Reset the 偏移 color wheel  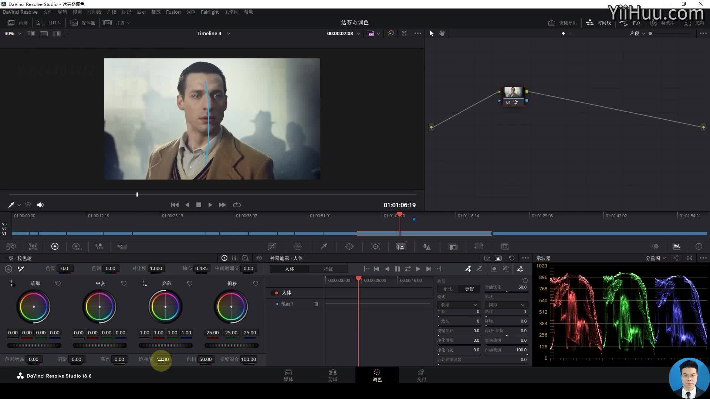(x=256, y=283)
